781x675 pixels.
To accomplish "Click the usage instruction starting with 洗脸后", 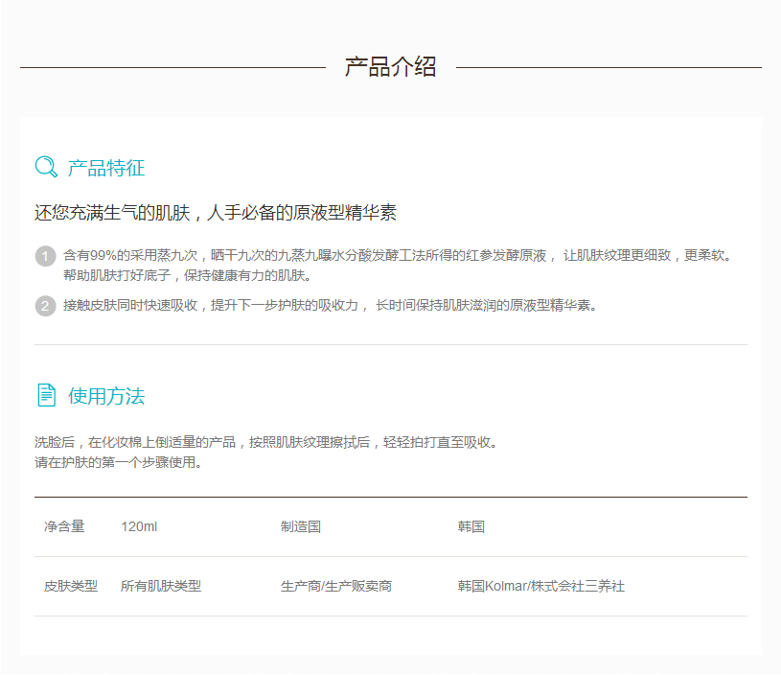I will 266,443.
